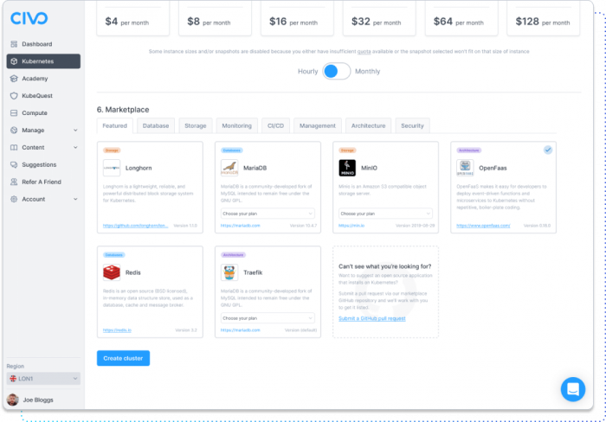Deselect the OpenFaas checkmark

tap(548, 150)
